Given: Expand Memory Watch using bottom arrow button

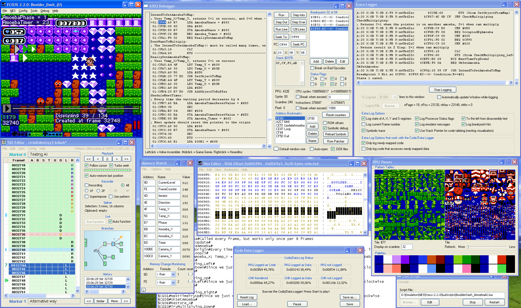Looking at the screenshot, I should 143,290.
